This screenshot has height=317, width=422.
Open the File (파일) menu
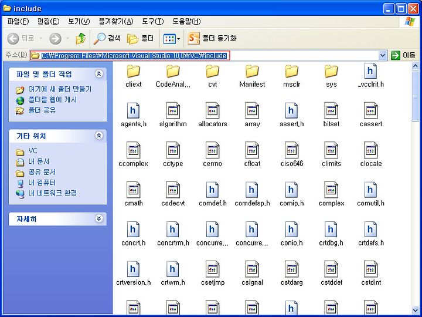coord(18,21)
